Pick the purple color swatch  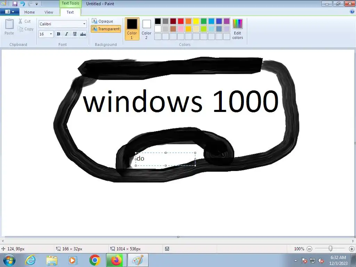pos(227,21)
